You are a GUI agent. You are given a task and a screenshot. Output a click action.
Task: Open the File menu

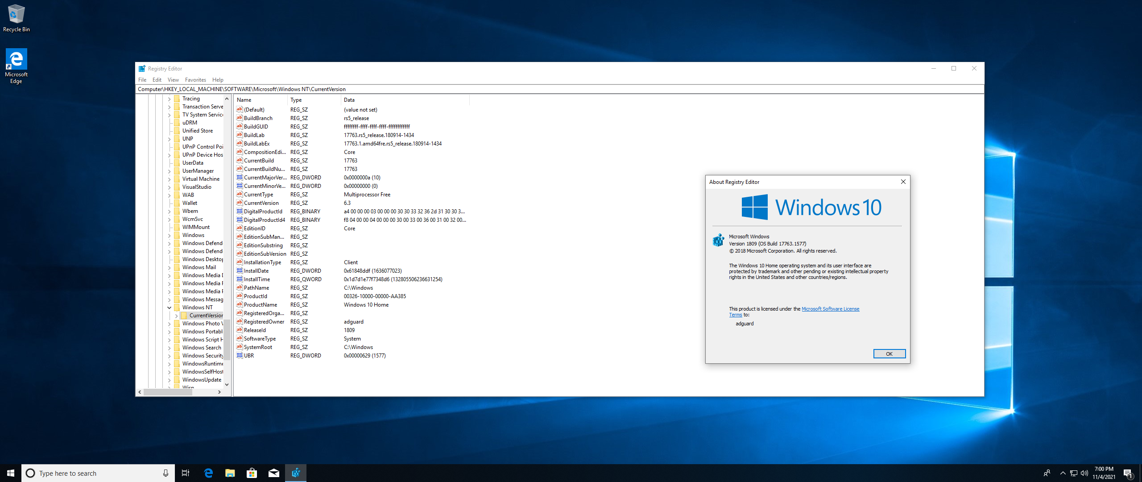[x=142, y=80]
